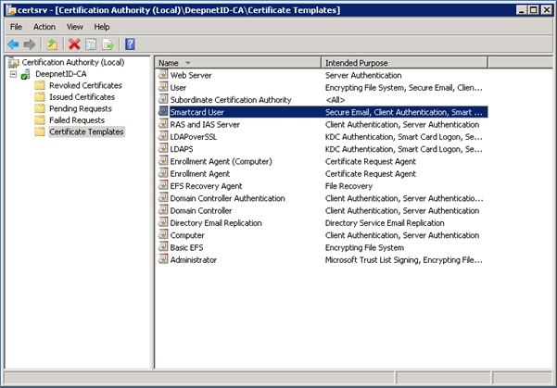Click the Forward arrow toolbar icon
The height and width of the screenshot is (388, 557).
pyautogui.click(x=30, y=44)
